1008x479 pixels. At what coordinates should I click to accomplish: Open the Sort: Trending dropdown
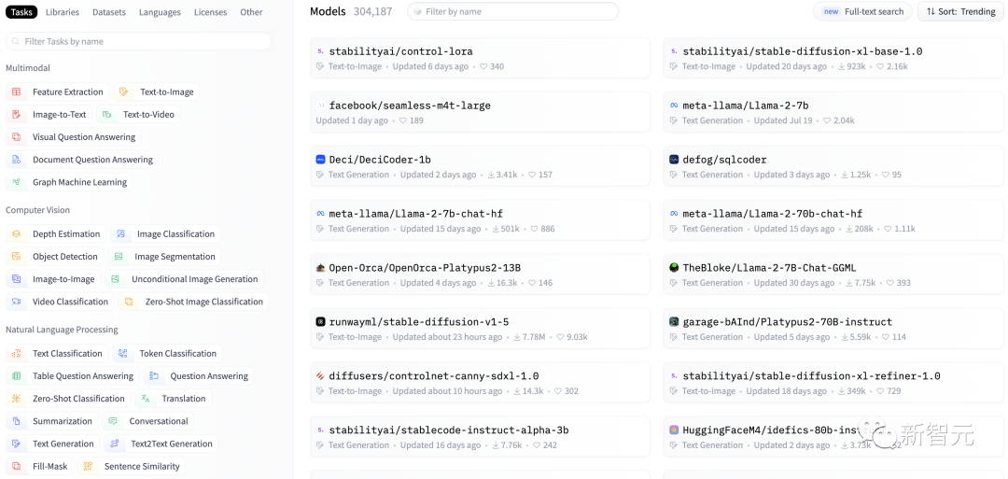coord(960,11)
